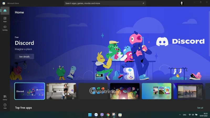Image resolution: width=210 pixels, height=118 pixels.
Task: Open Snipping Tool from the taskbar
Action: (114, 115)
